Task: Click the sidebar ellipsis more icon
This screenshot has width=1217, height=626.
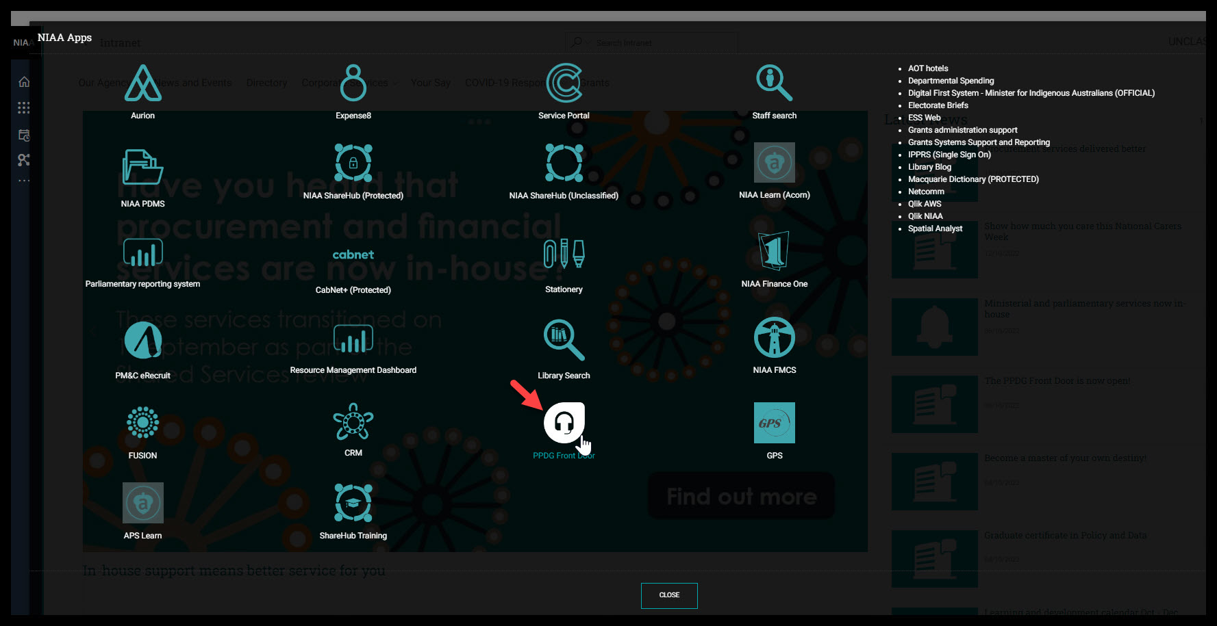Action: tap(24, 181)
